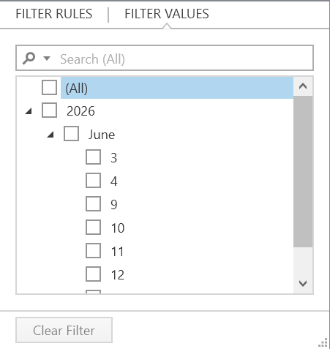330x349 pixels.
Task: Check the 2026 year checkbox
Action: click(x=50, y=110)
